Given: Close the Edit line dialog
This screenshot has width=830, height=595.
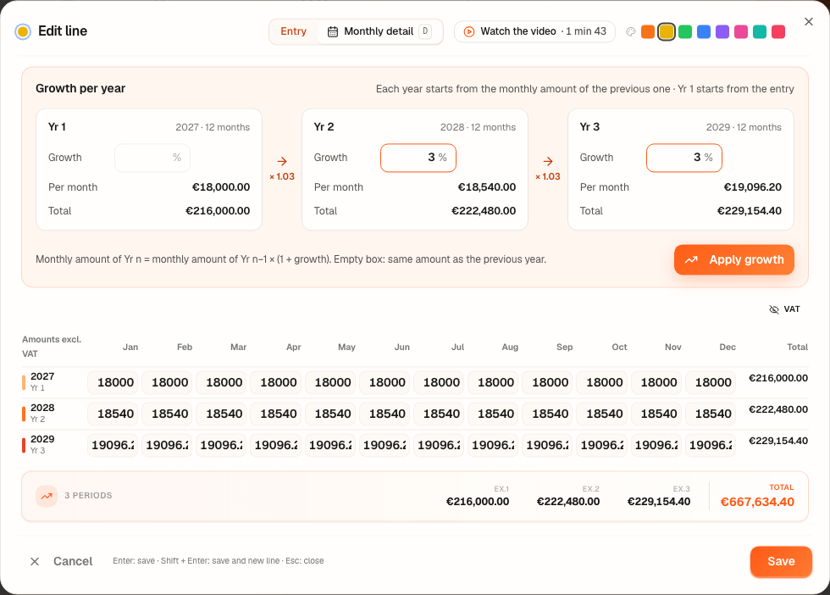Looking at the screenshot, I should (x=808, y=22).
